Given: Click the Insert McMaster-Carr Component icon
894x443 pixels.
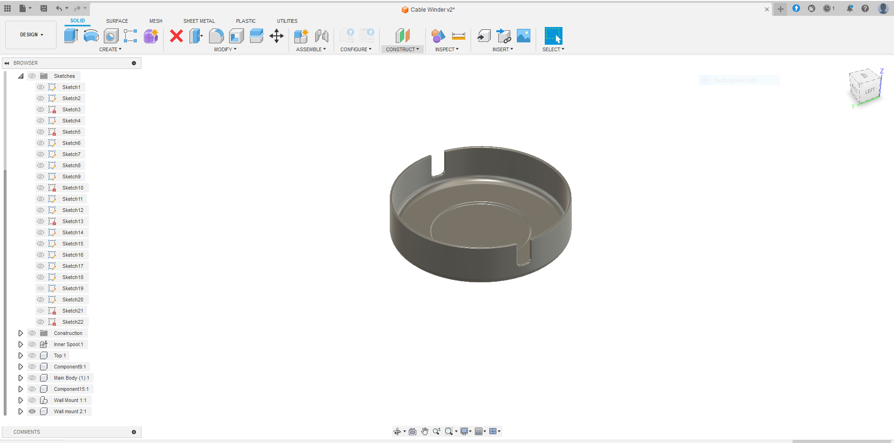Looking at the screenshot, I should coord(504,36).
